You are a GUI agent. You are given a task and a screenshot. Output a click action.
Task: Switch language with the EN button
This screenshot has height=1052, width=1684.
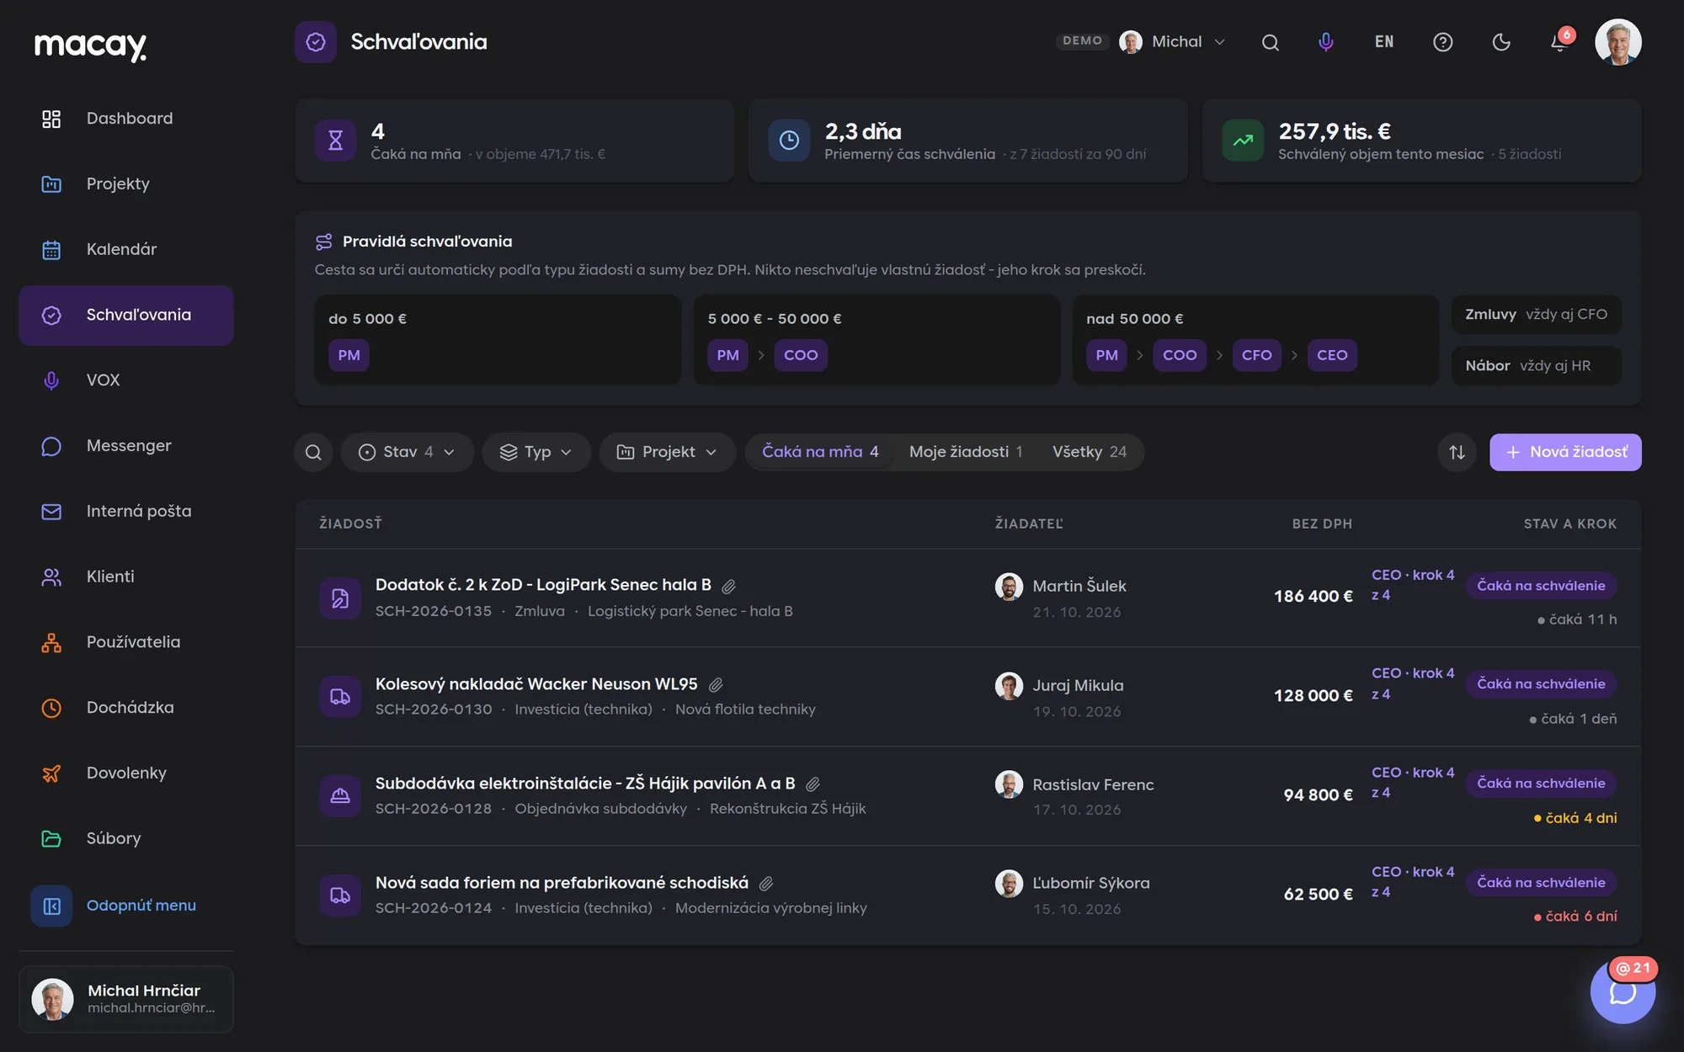click(x=1384, y=42)
